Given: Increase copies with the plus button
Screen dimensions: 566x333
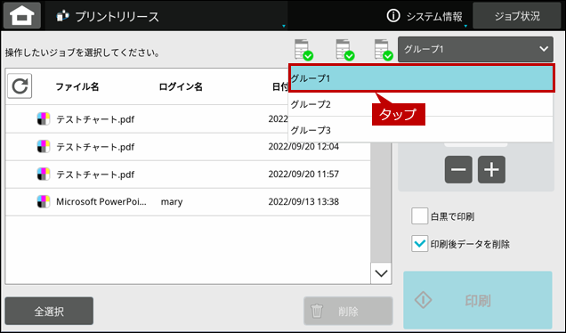Looking at the screenshot, I should (x=491, y=169).
